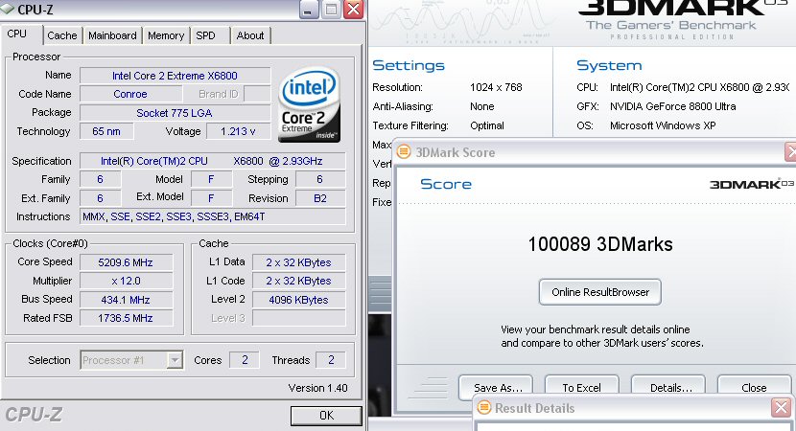The width and height of the screenshot is (796, 431).
Task: Click the OS value Microsoft Windows XP
Action: coord(663,125)
